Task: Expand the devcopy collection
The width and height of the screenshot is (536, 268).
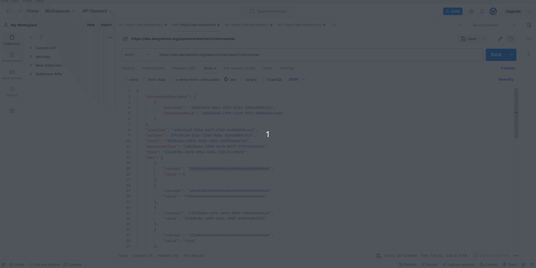Action: (x=31, y=57)
